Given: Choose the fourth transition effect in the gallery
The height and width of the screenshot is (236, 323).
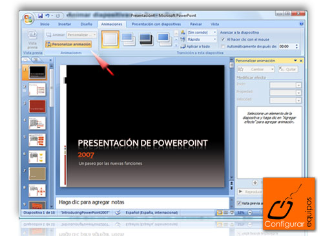Looking at the screenshot, I should [x=165, y=39].
